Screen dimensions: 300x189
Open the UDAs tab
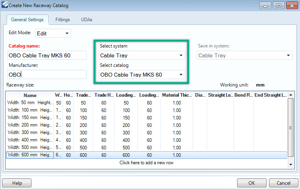[87, 20]
